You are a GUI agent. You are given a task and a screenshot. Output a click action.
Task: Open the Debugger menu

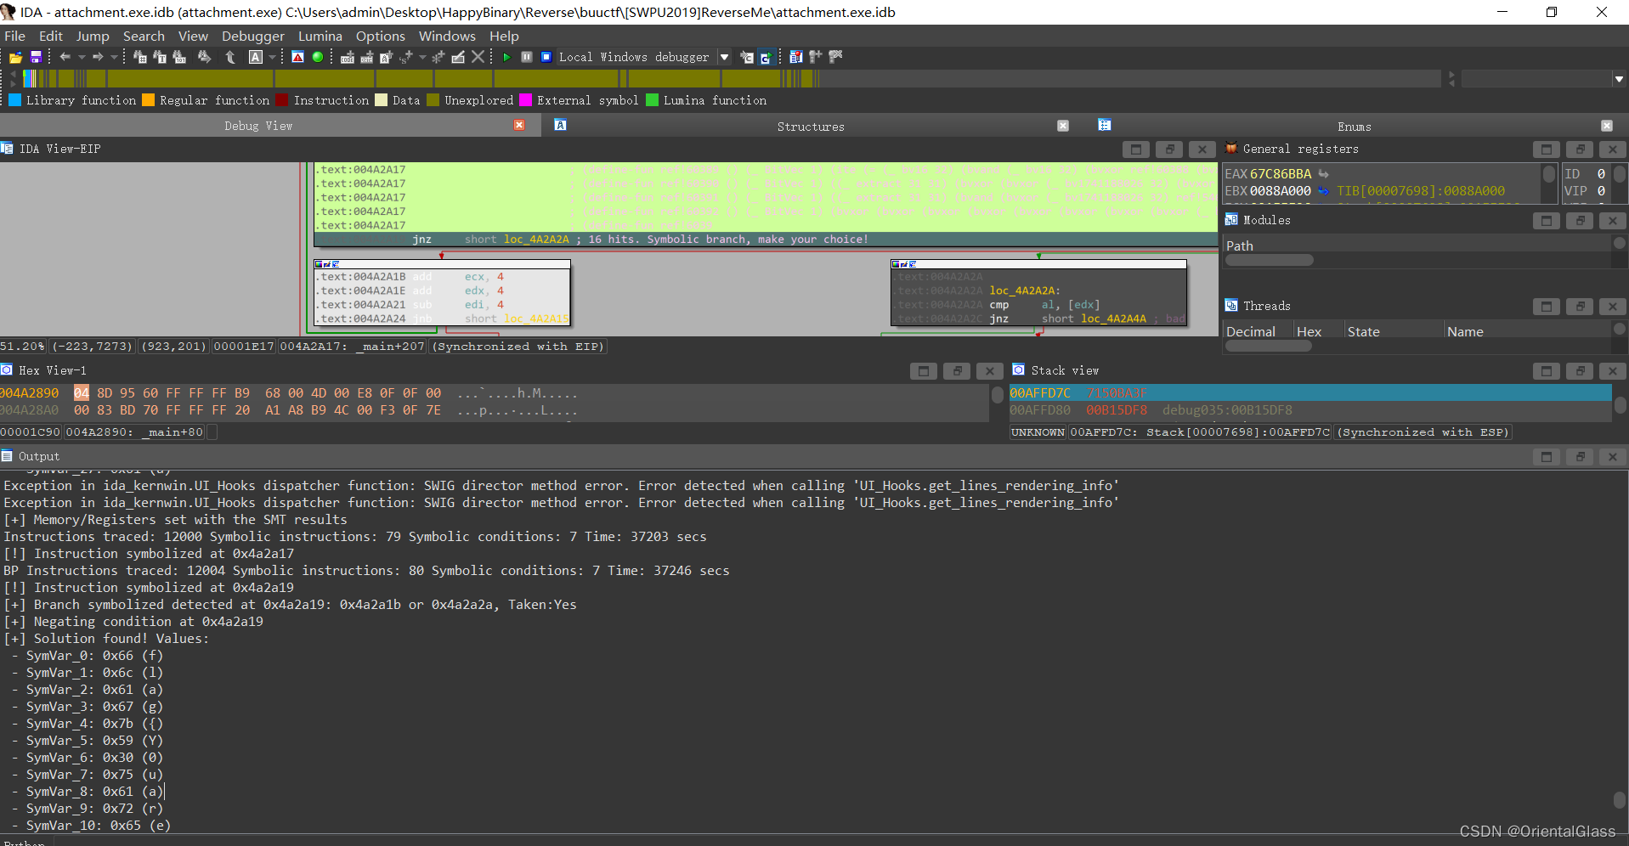click(x=253, y=36)
